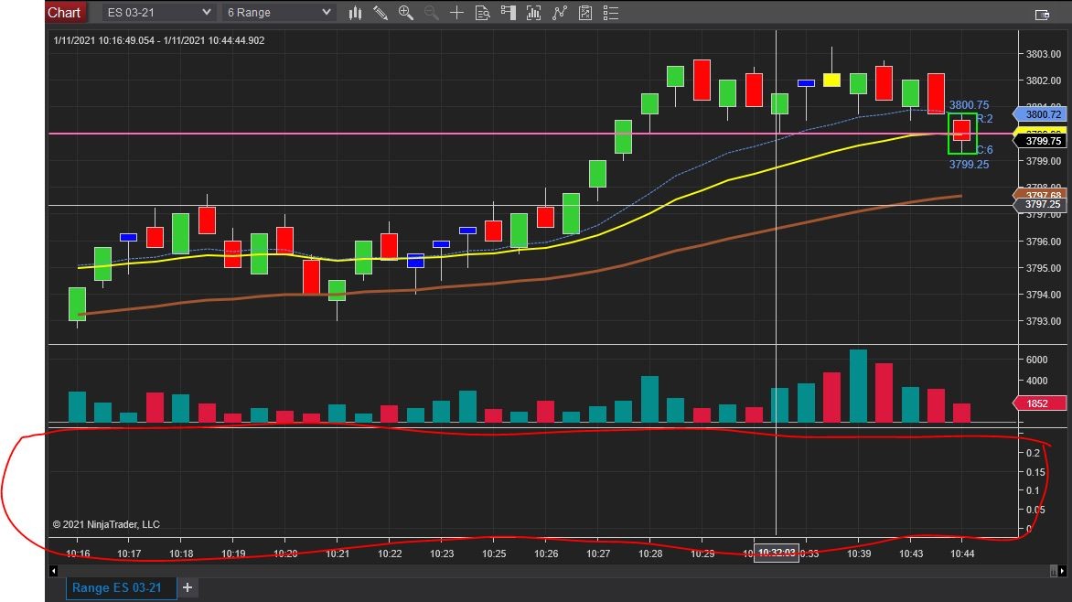Viewport: 1072px width, 602px height.
Task: Click the 3796.00 price axis label
Action: point(1044,242)
